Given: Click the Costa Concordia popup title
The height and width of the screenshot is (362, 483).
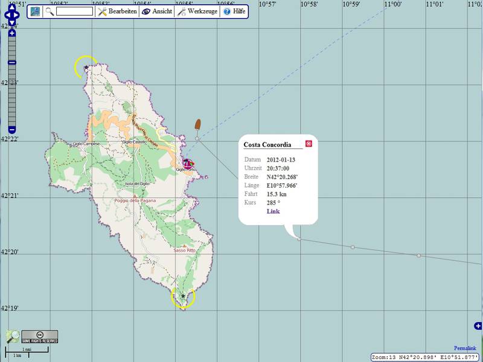Looking at the screenshot, I should tap(267, 144).
